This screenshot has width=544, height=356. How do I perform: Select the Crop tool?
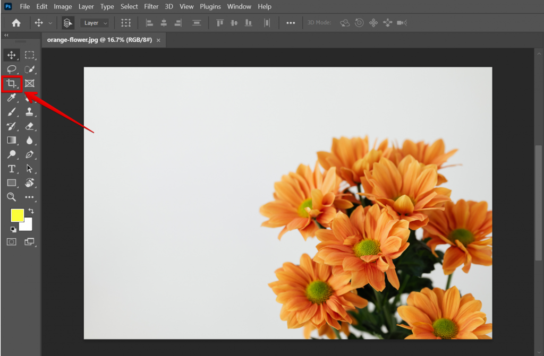click(x=11, y=83)
